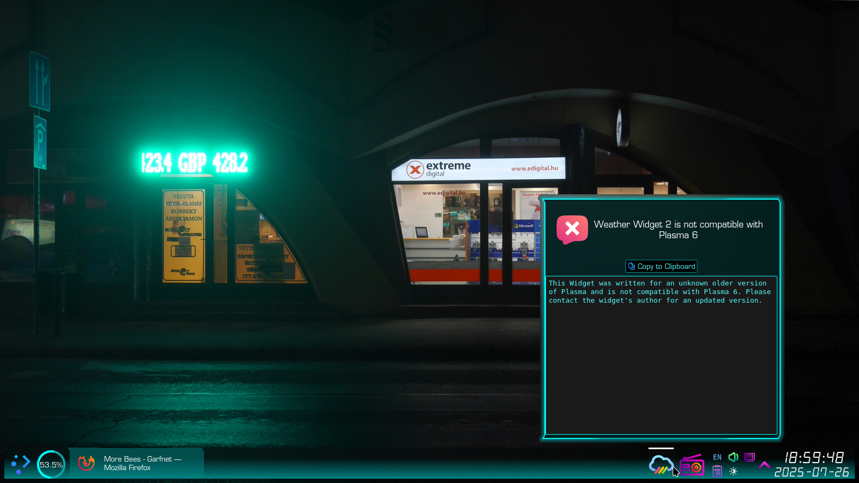The width and height of the screenshot is (859, 483).
Task: Click the incompatibility error message text area
Action: click(x=661, y=355)
